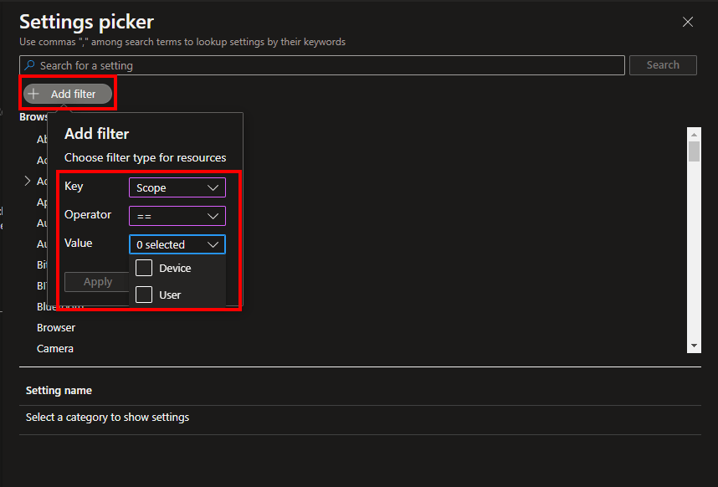
Task: Select the Camera category
Action: (x=55, y=348)
